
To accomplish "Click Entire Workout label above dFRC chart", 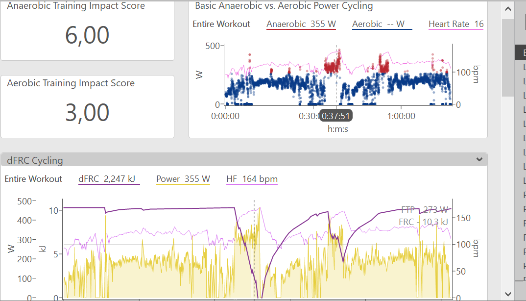I will point(33,179).
